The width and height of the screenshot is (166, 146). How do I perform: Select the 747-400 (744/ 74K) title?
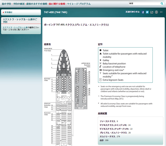pyautogui.click(x=55, y=12)
